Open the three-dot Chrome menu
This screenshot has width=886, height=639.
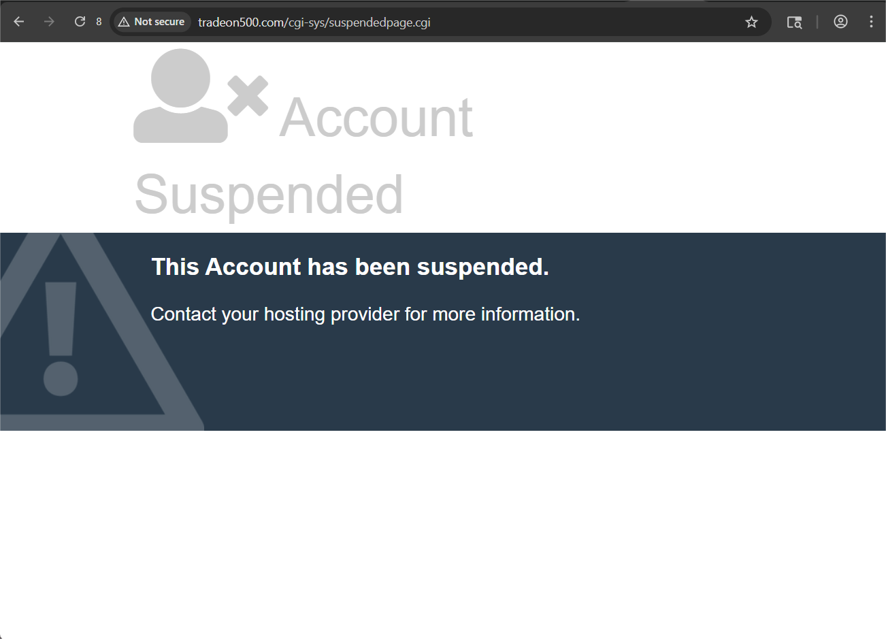(871, 22)
